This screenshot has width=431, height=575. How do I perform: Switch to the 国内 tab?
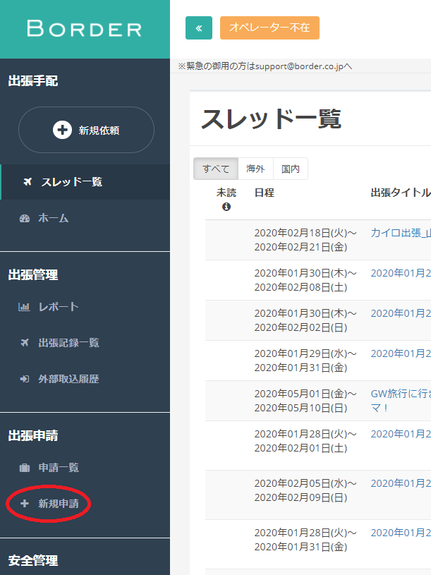290,169
